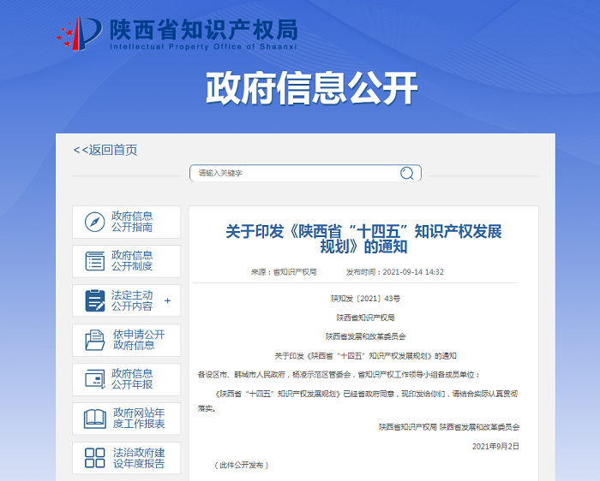The height and width of the screenshot is (481, 600).
Task: Go to 政府网站年度工作报表 in the sidebar
Action: [139, 419]
